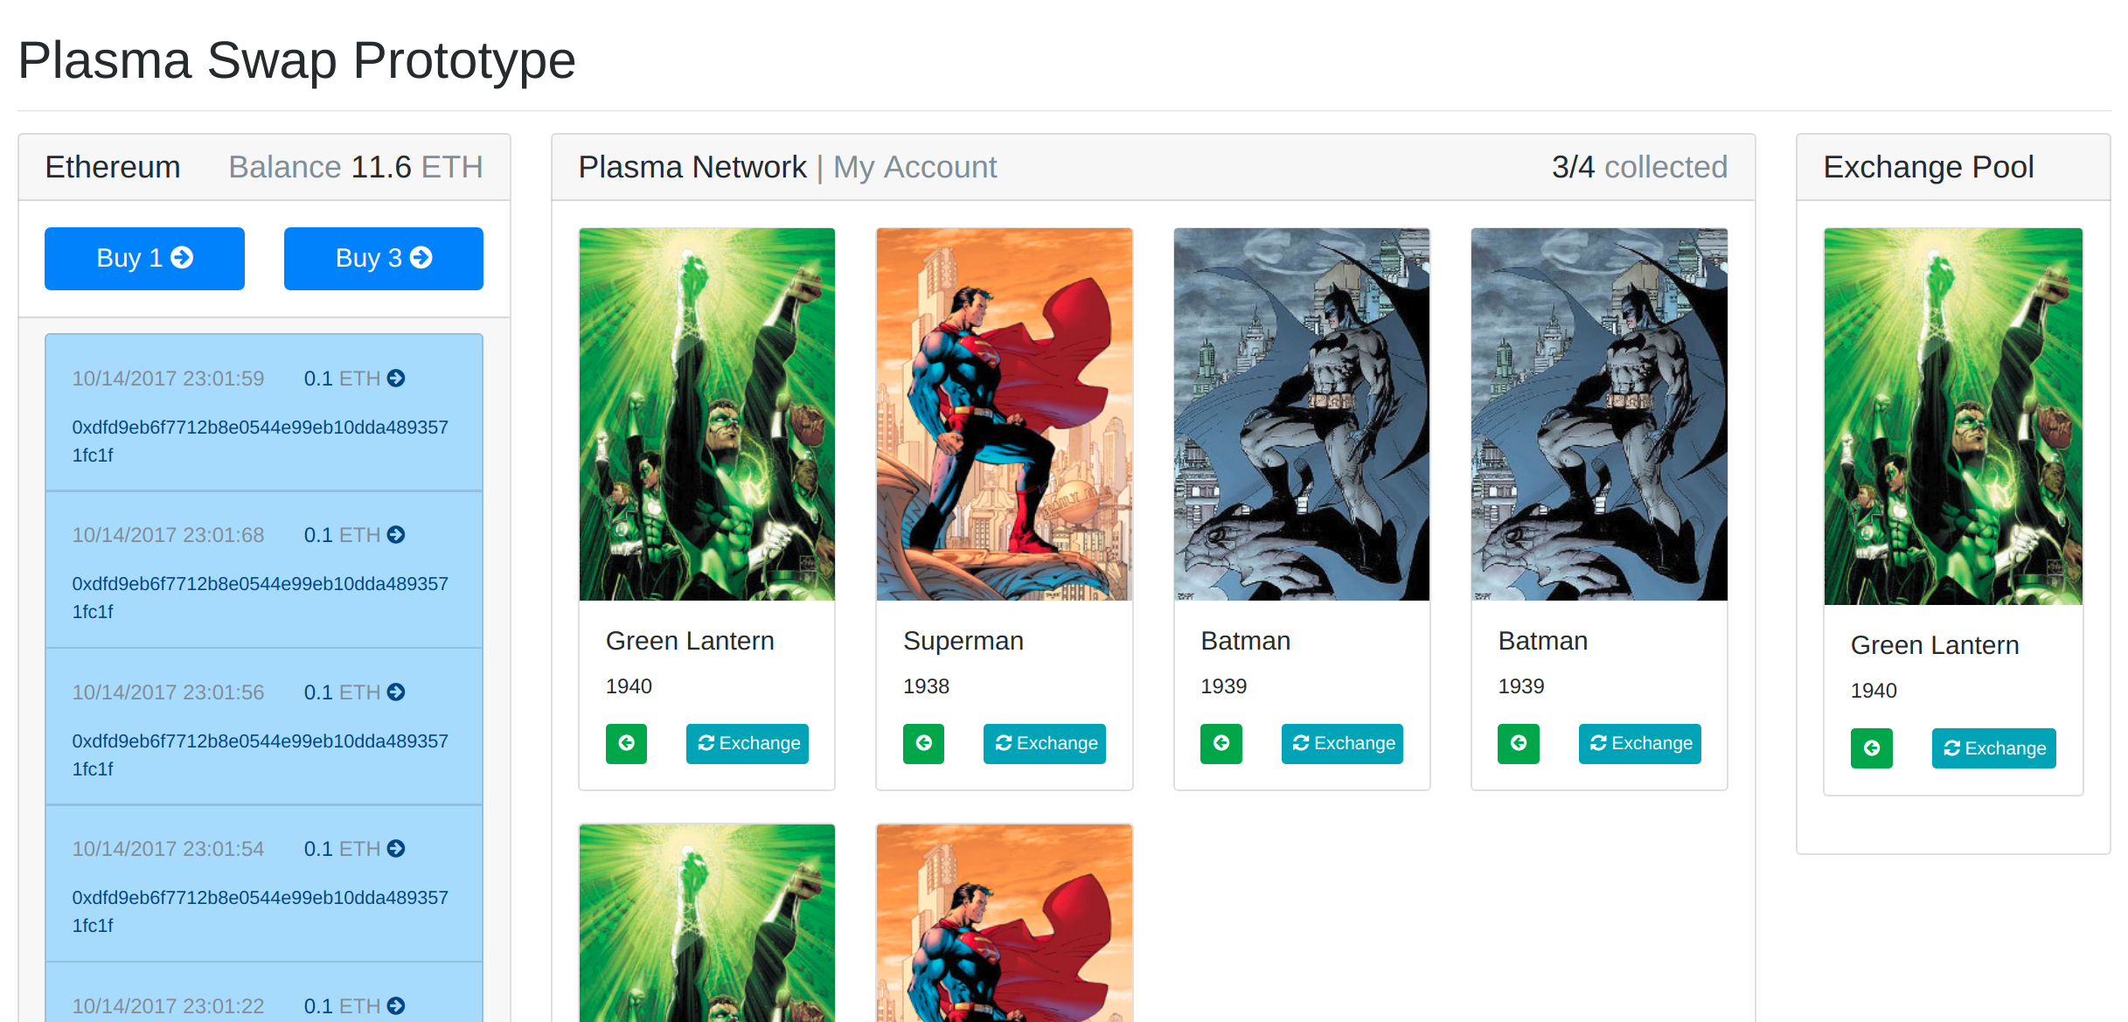Screen dimensions: 2128x1022
Task: Click arrow icon on 23:01:54 transaction
Action: click(x=396, y=849)
